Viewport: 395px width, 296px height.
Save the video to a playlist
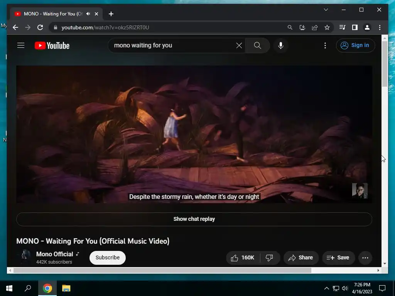point(338,257)
